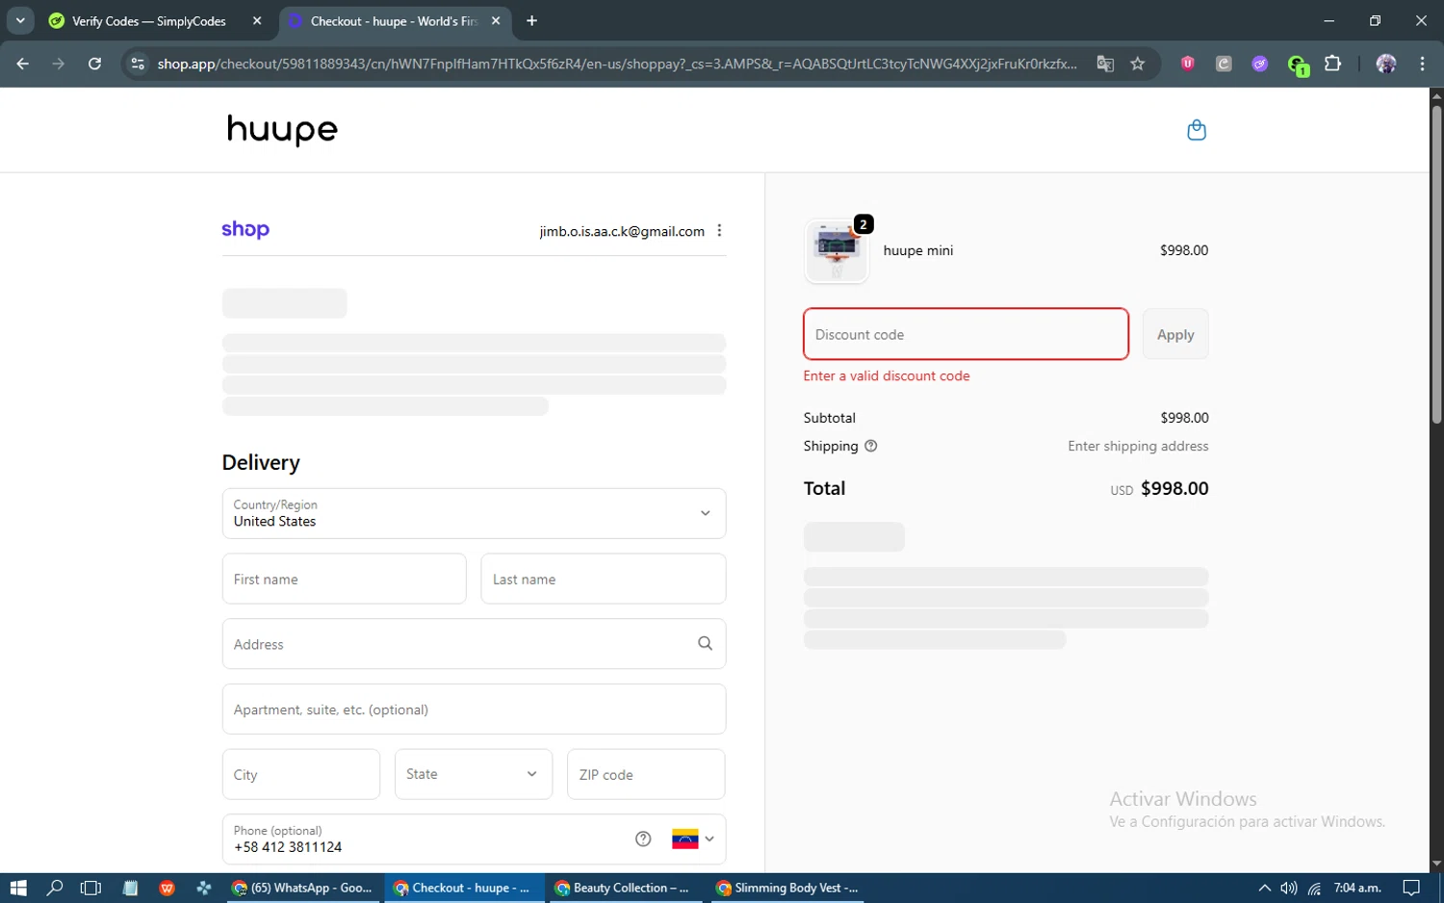Click the taskbar volume icon
1444x903 pixels.
point(1289,888)
